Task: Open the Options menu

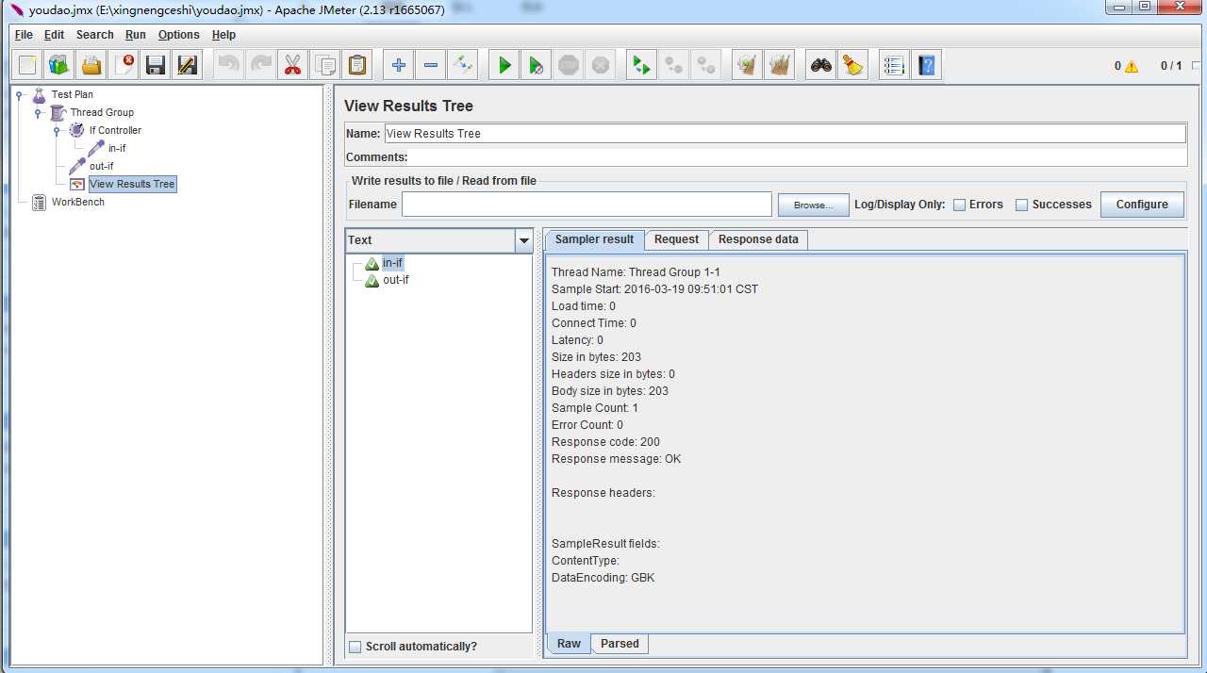Action: (x=178, y=35)
